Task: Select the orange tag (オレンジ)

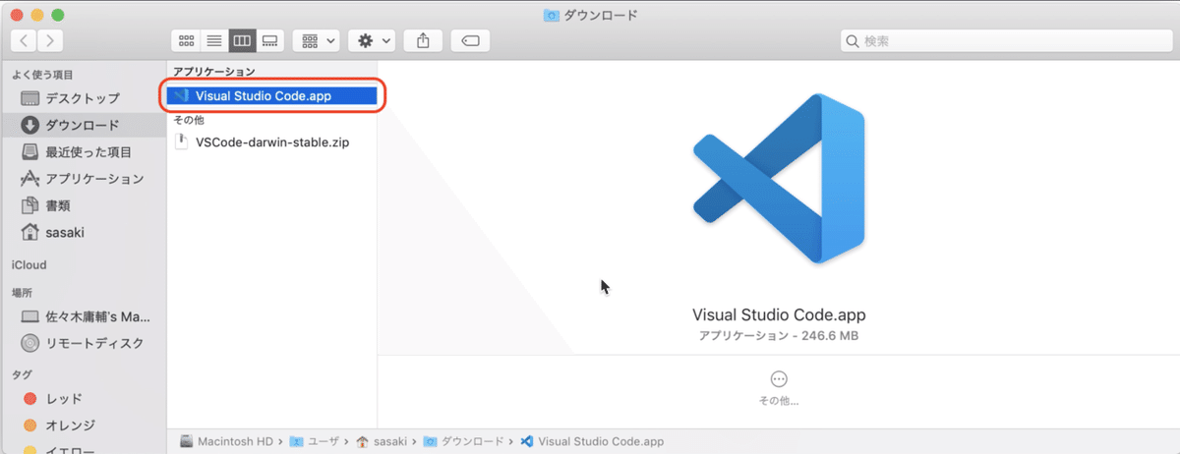Action: point(83,426)
